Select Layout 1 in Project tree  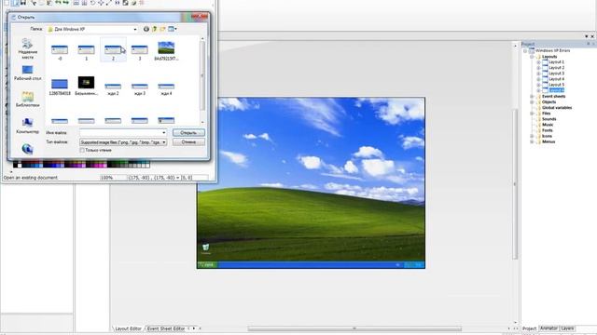coord(556,62)
